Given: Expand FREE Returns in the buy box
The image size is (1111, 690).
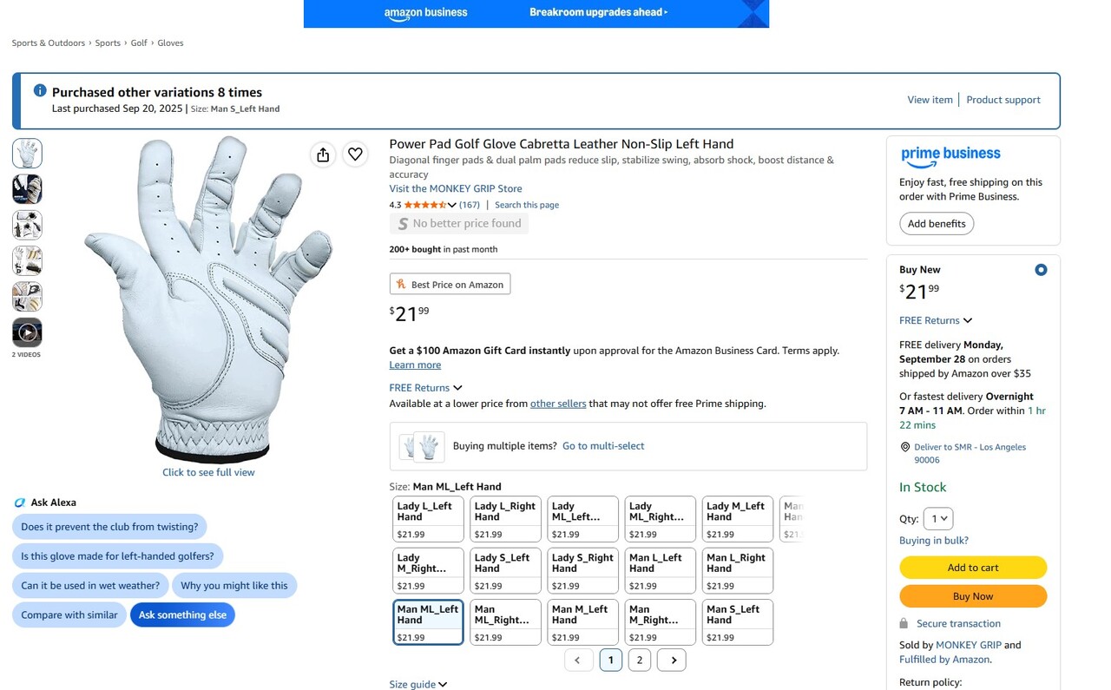Looking at the screenshot, I should [936, 320].
